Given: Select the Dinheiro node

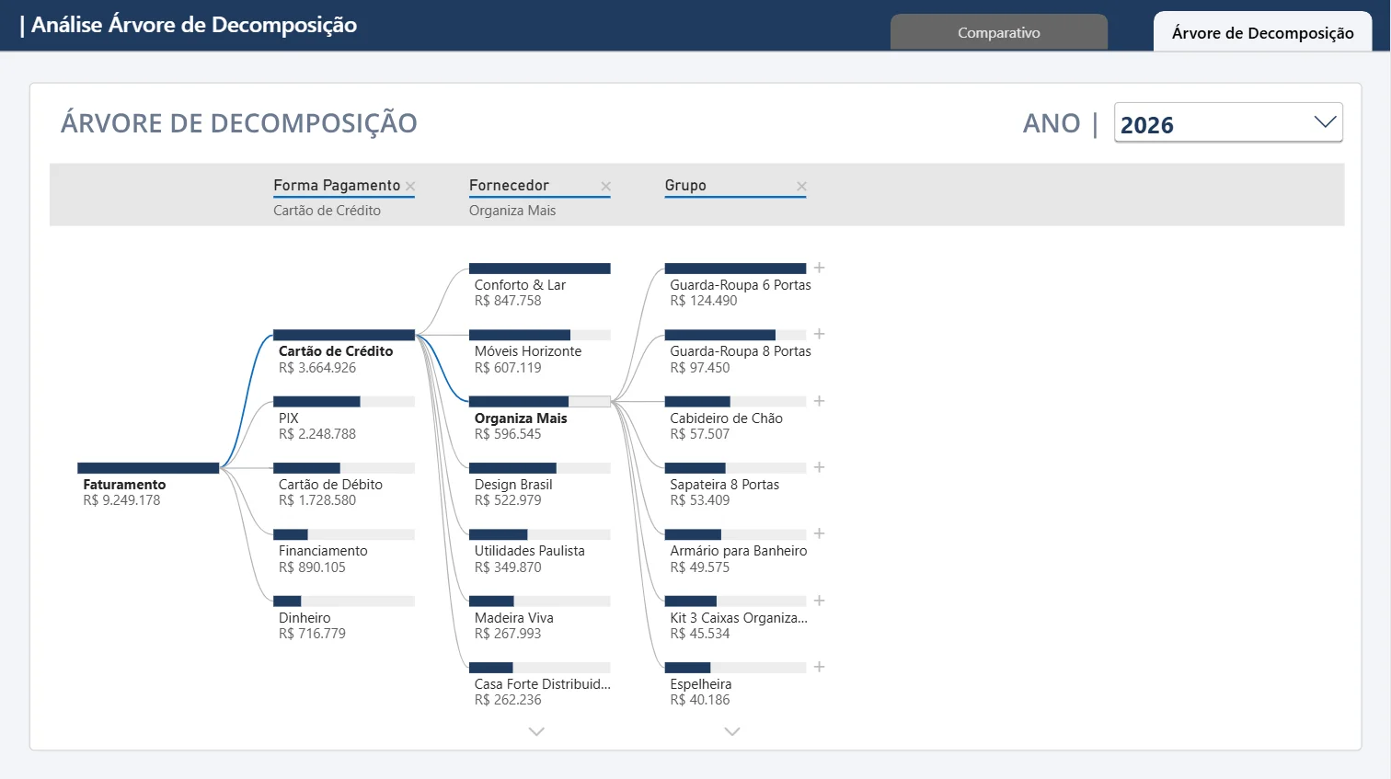Looking at the screenshot, I should pyautogui.click(x=344, y=618).
